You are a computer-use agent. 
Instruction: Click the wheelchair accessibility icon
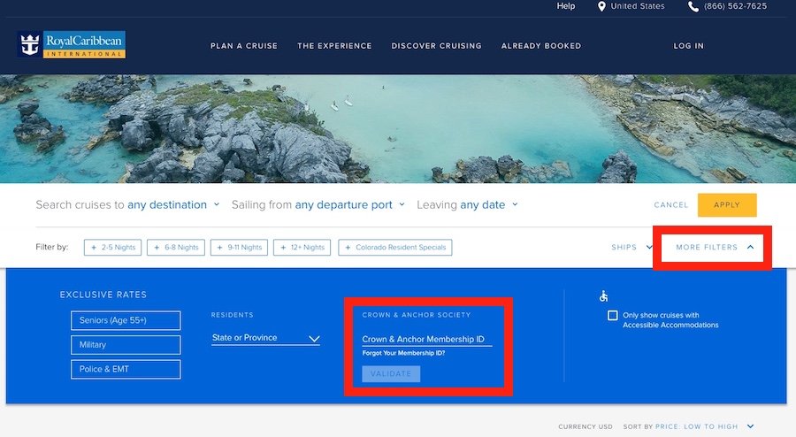tap(603, 295)
